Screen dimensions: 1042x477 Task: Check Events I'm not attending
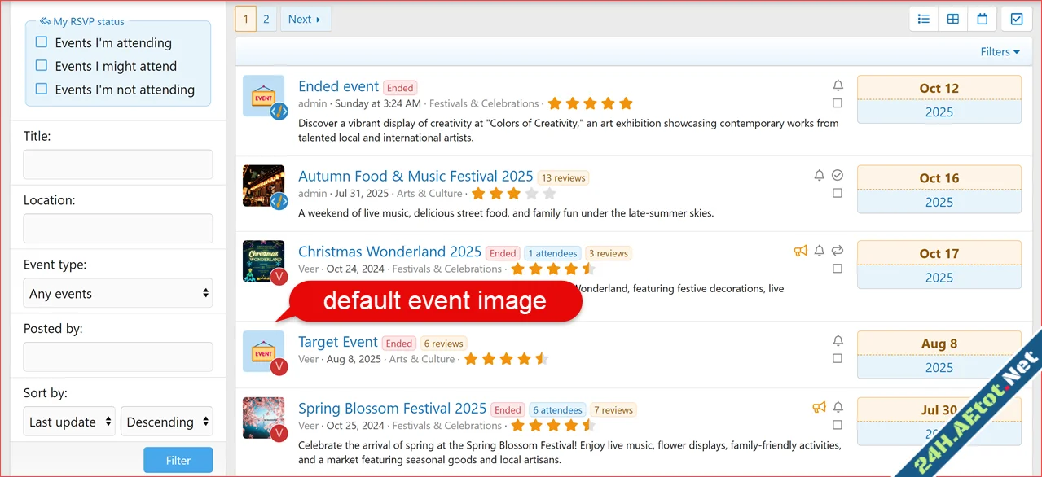[x=42, y=90]
